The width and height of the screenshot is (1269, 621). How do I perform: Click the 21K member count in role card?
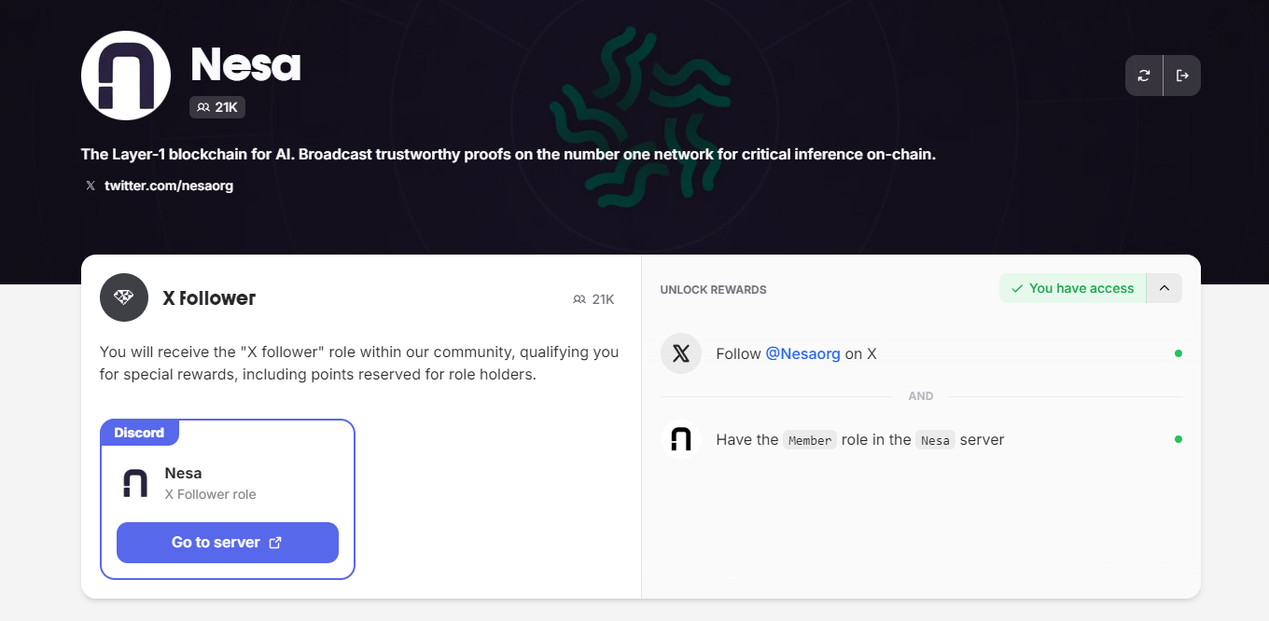click(594, 299)
